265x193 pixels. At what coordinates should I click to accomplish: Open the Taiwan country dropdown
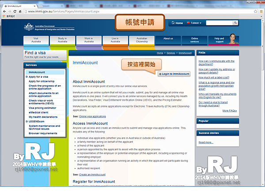(194, 23)
